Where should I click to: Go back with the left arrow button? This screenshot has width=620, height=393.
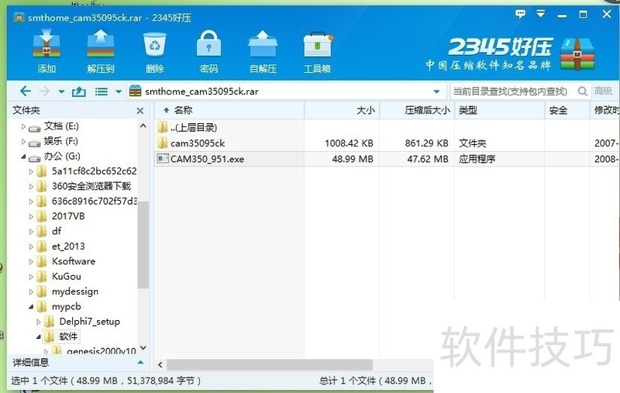click(x=26, y=91)
